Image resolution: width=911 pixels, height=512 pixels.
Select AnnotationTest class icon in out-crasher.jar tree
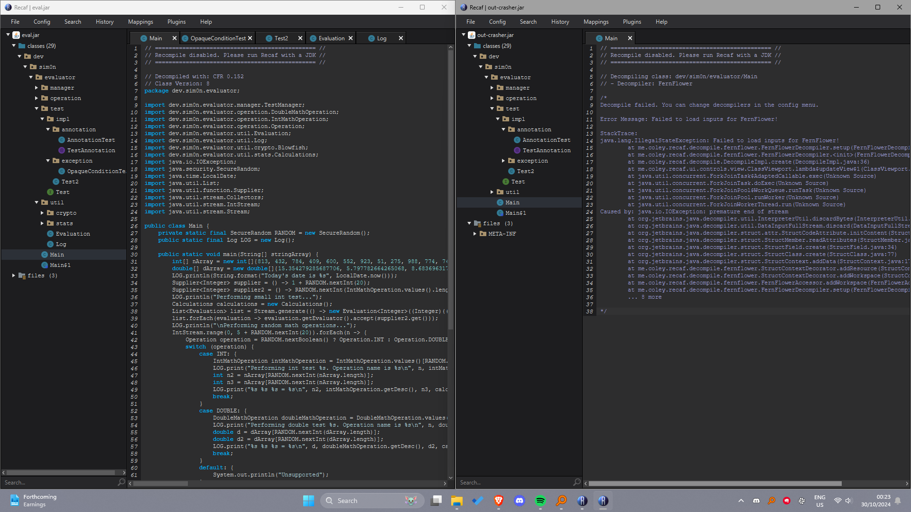[x=517, y=140]
